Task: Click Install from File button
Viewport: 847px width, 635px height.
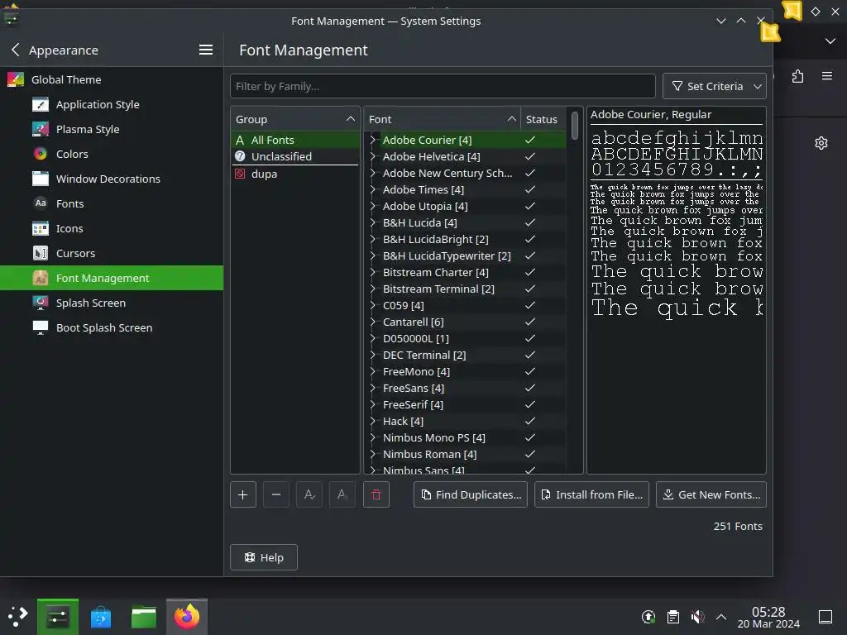Action: click(591, 494)
